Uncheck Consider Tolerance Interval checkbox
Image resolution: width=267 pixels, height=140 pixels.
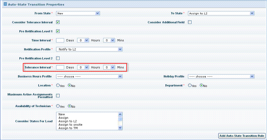click(58, 22)
